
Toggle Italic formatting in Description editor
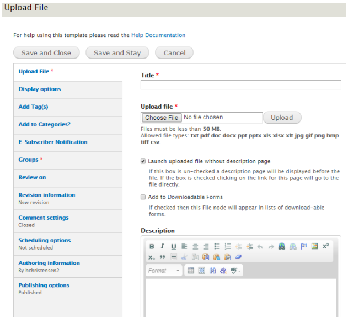[163, 246]
